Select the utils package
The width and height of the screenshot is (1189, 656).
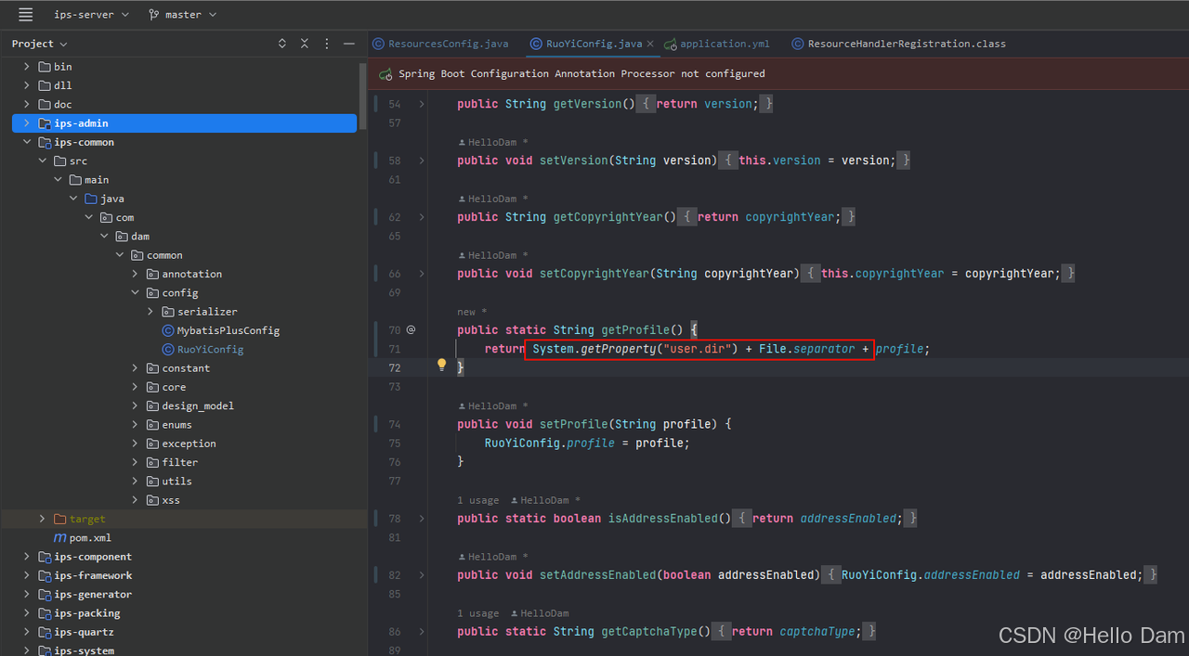[169, 482]
